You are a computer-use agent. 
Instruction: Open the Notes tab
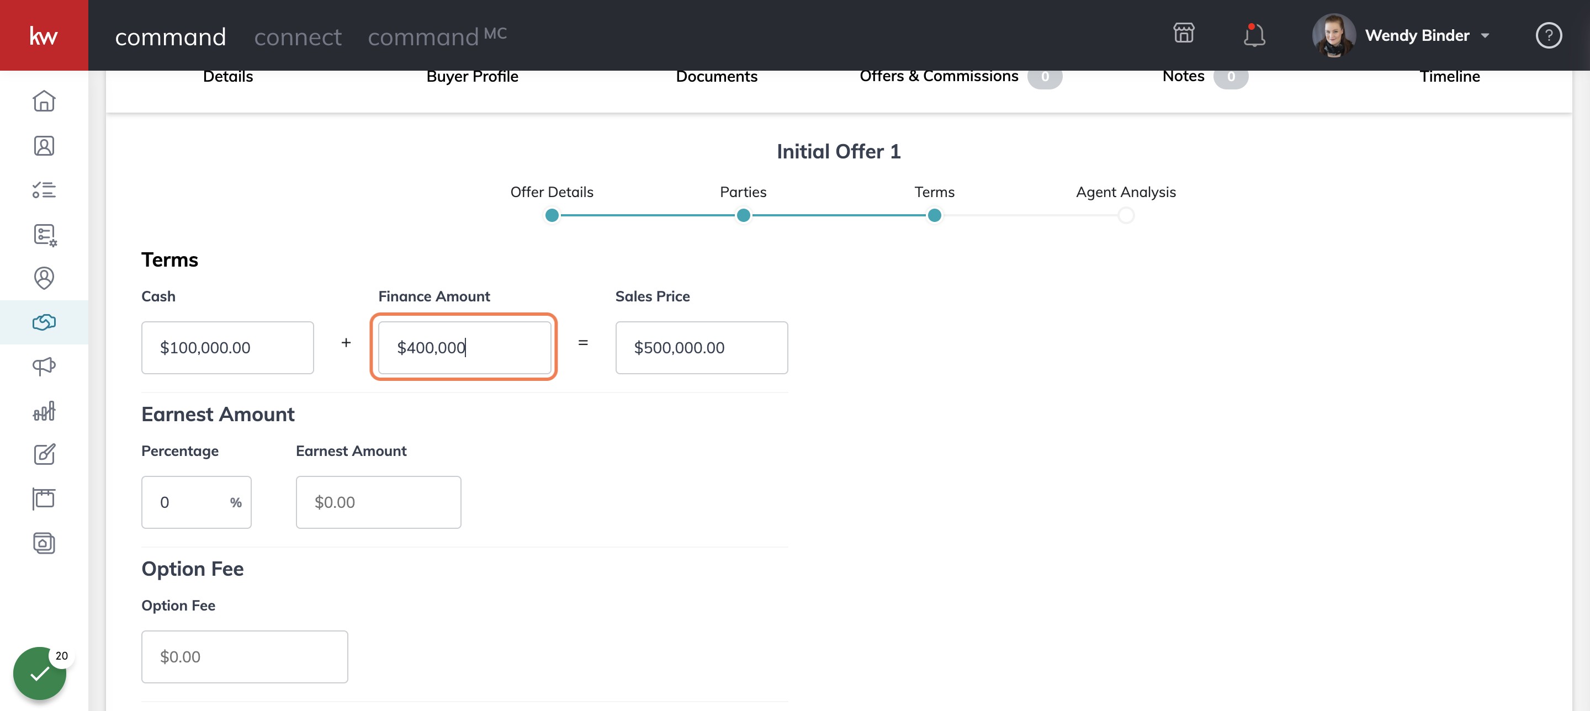pos(1205,77)
